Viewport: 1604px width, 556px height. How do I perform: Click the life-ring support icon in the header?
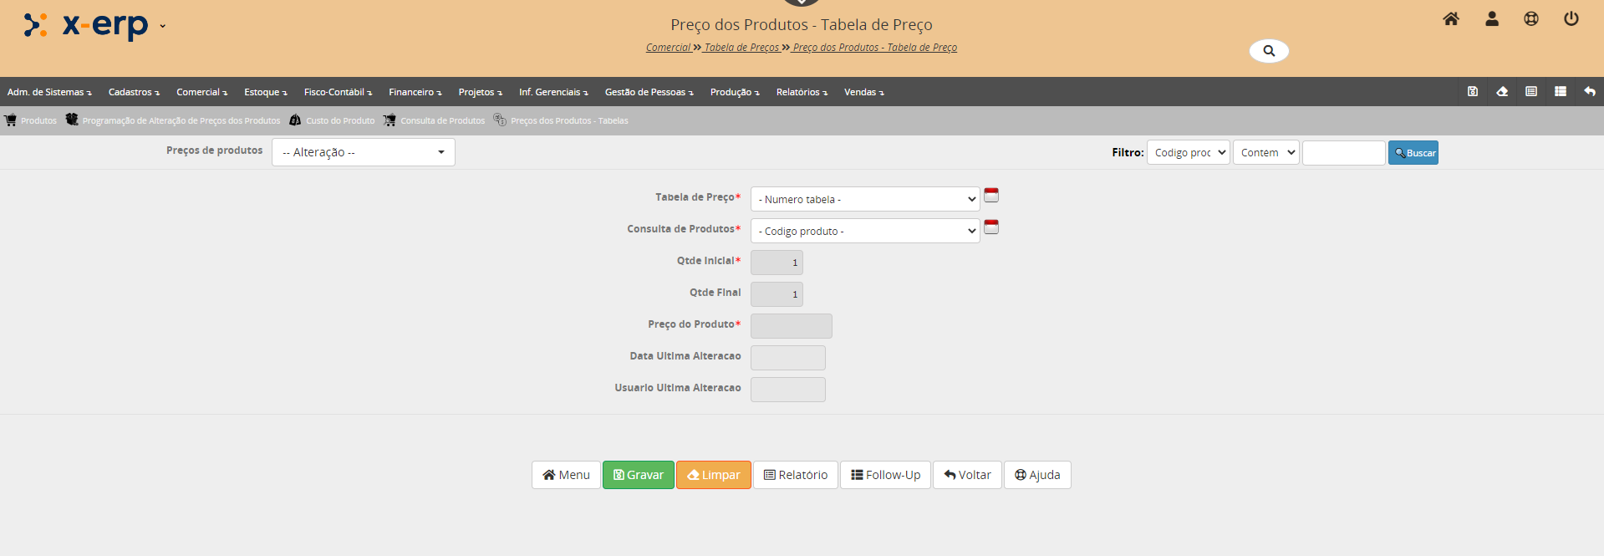[x=1531, y=19]
